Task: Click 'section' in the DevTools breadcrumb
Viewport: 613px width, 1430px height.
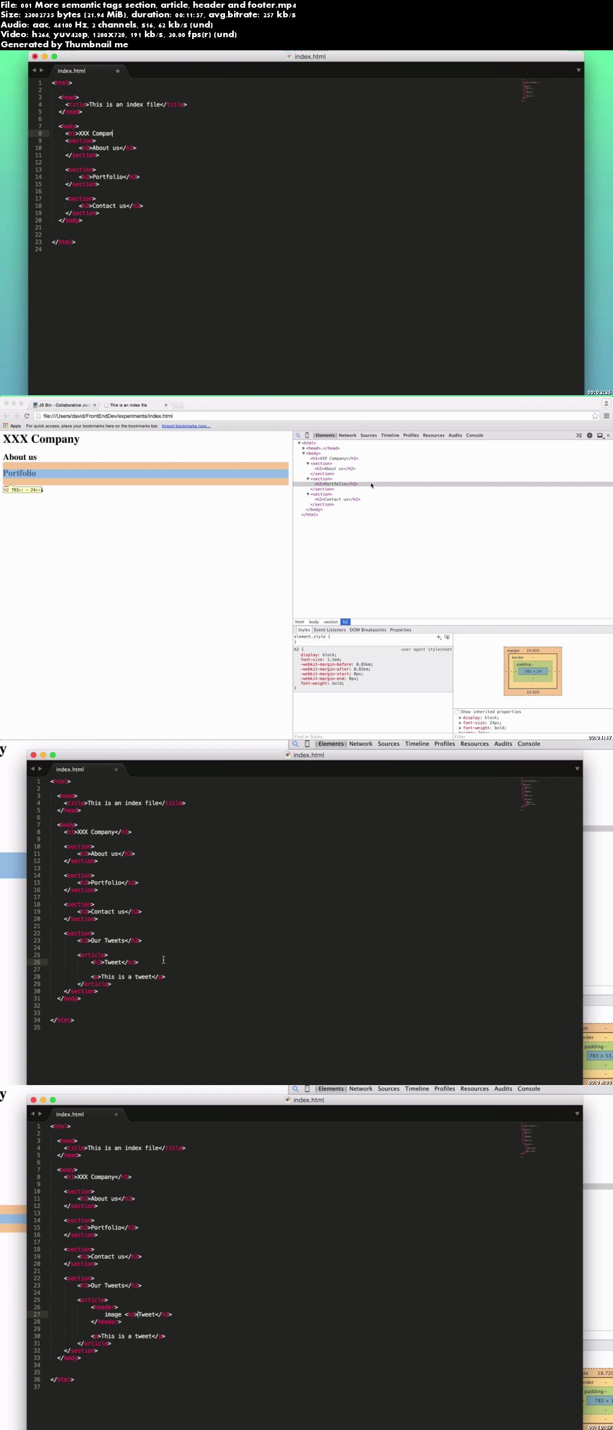Action: coord(331,622)
